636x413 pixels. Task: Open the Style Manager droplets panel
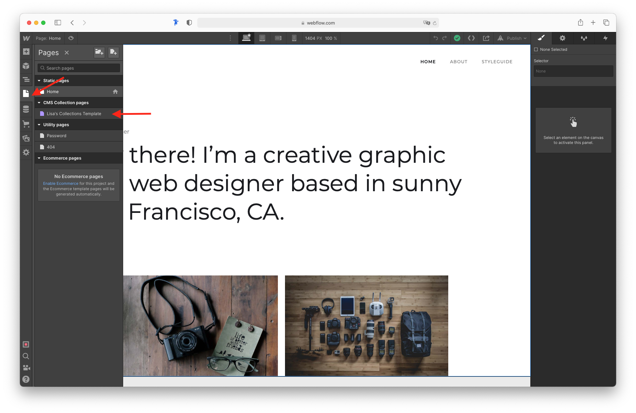point(584,38)
